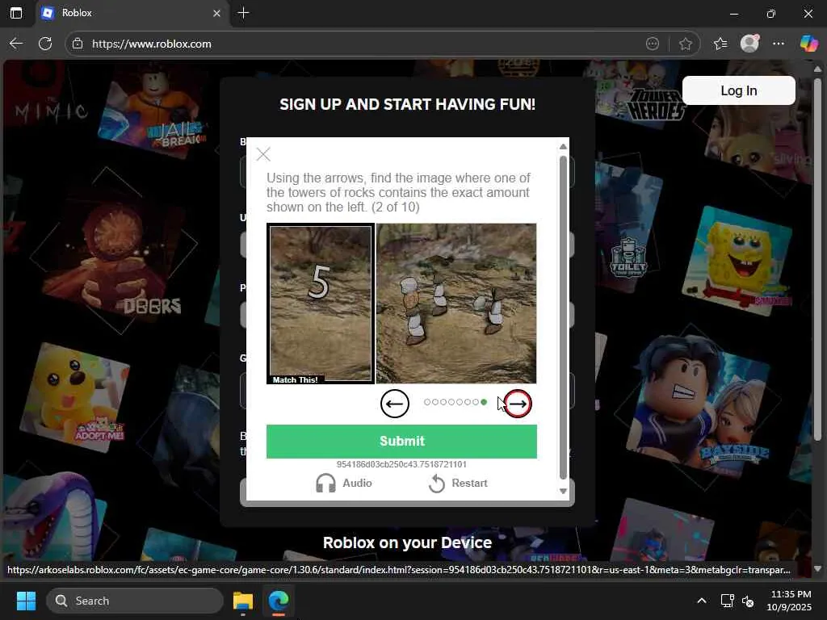Click the taskbar Search box
Image resolution: width=827 pixels, height=620 pixels.
point(135,601)
